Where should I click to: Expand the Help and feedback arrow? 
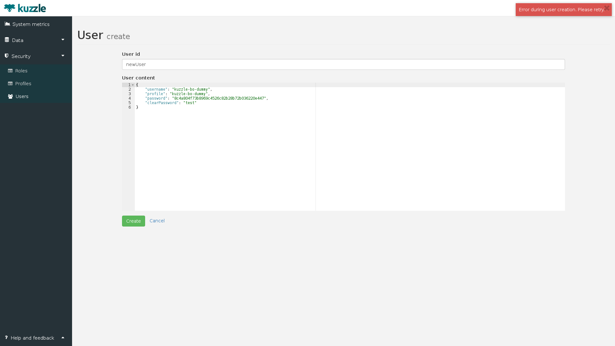63,337
